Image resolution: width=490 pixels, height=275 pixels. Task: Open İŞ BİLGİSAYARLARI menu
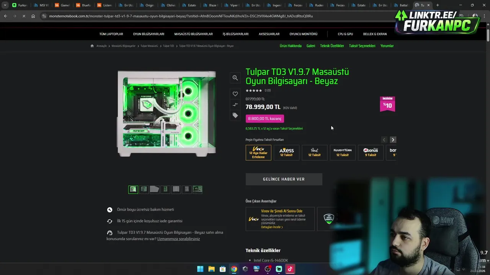[235, 34]
